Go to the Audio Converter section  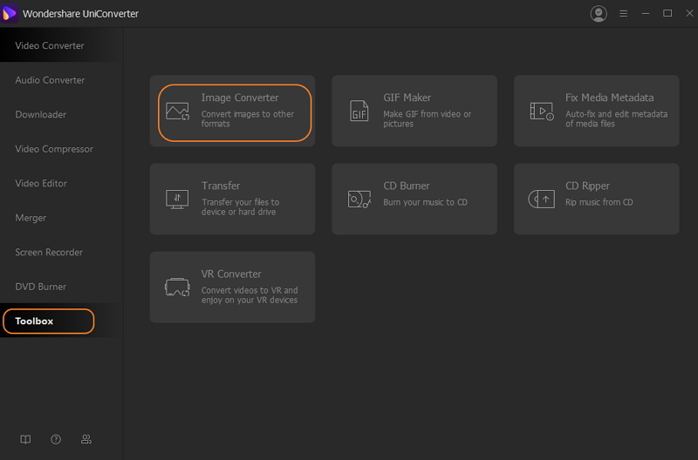(50, 80)
